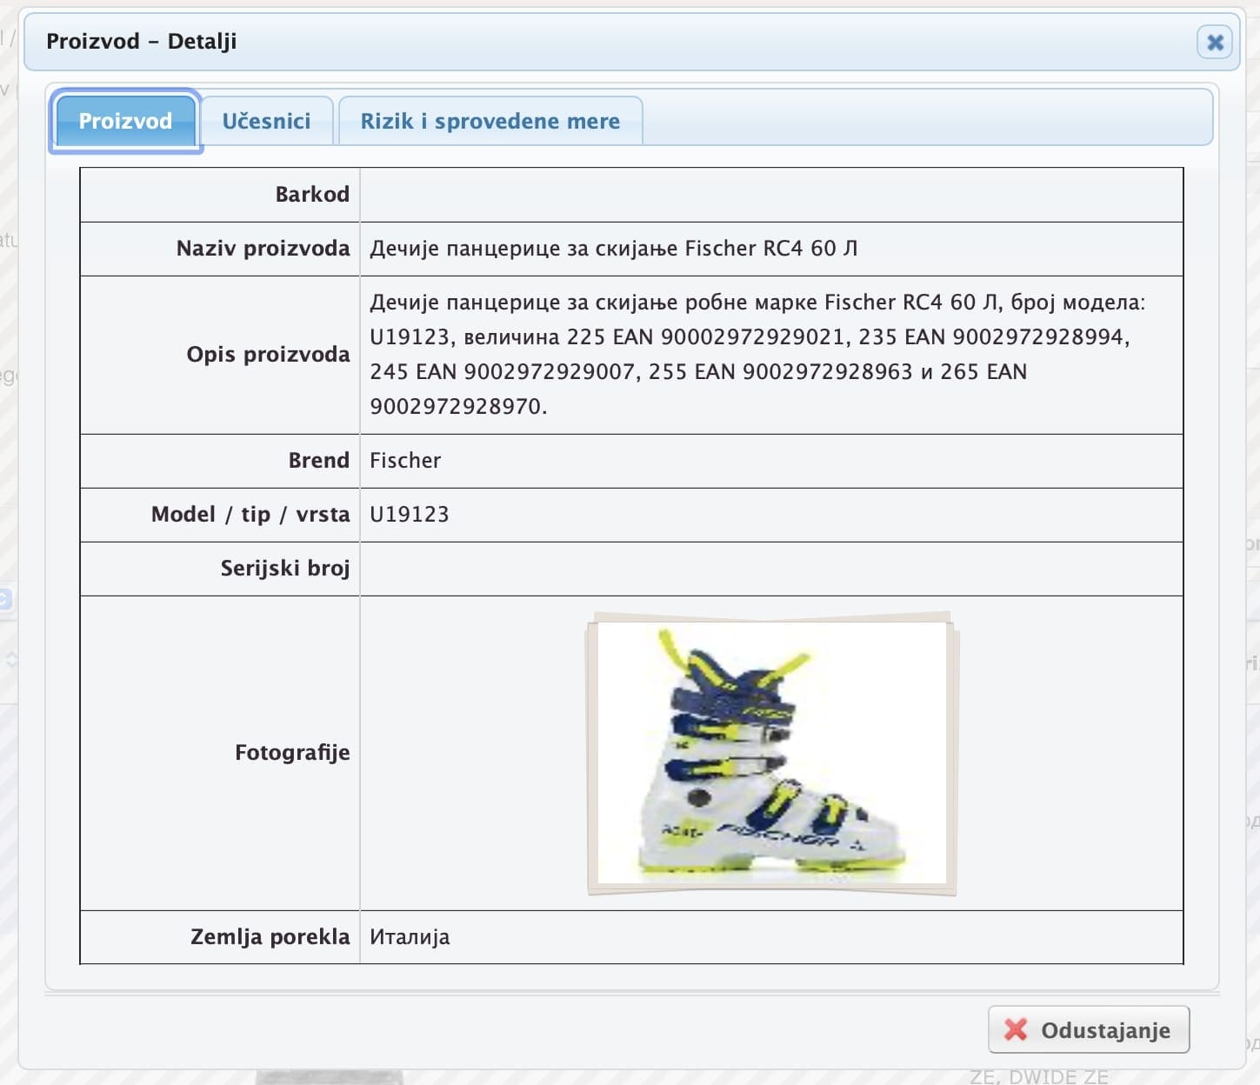The width and height of the screenshot is (1260, 1085).
Task: Click the Brend value Fischer
Action: [x=405, y=461]
